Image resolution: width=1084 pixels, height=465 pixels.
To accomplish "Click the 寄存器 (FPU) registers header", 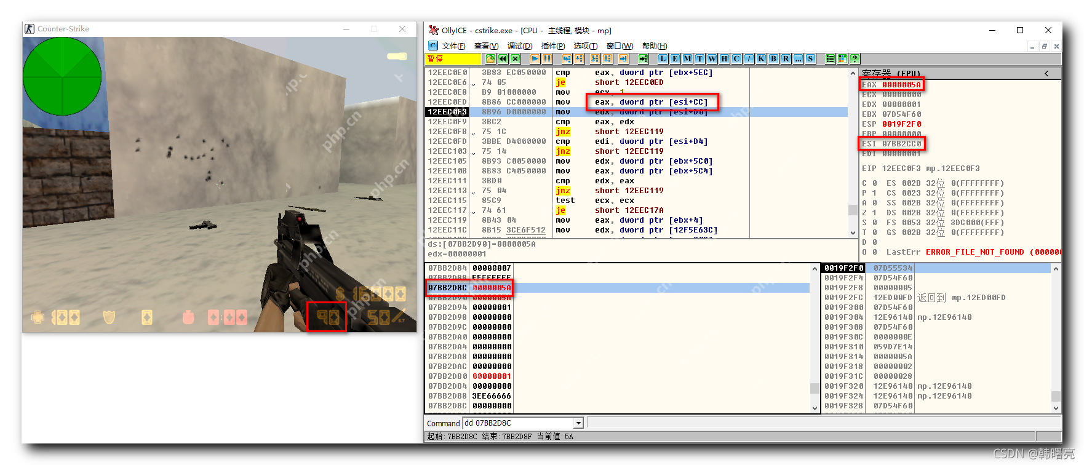I will pyautogui.click(x=891, y=73).
